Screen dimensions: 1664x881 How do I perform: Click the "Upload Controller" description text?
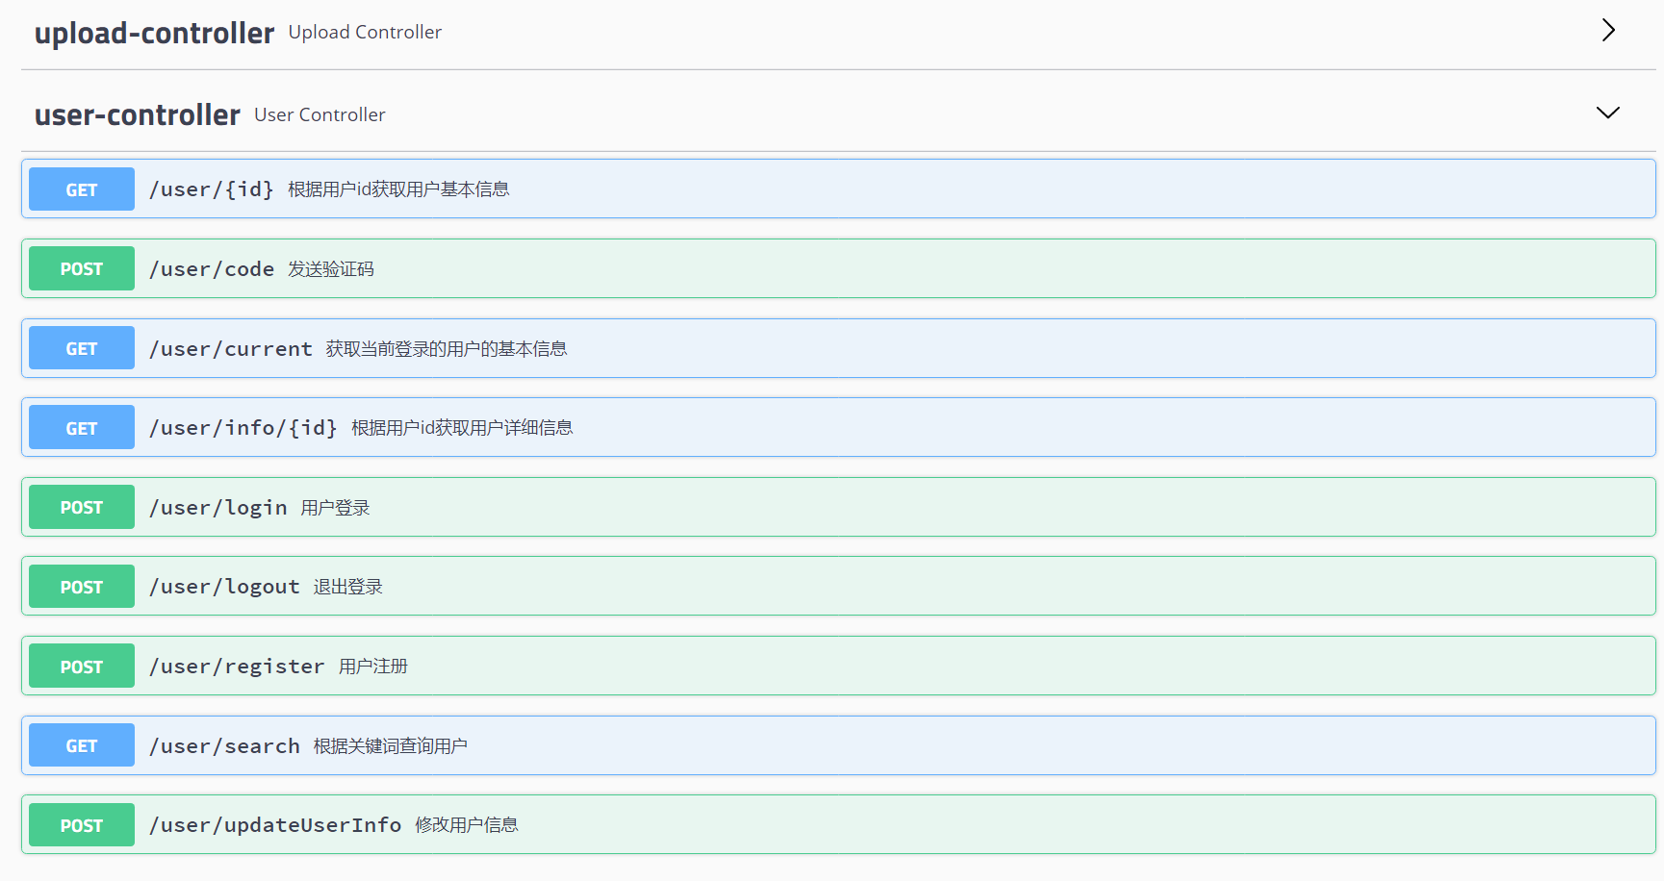[x=365, y=33]
